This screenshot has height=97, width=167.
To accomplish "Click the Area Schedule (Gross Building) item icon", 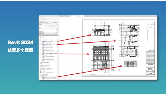I will 43,77.
